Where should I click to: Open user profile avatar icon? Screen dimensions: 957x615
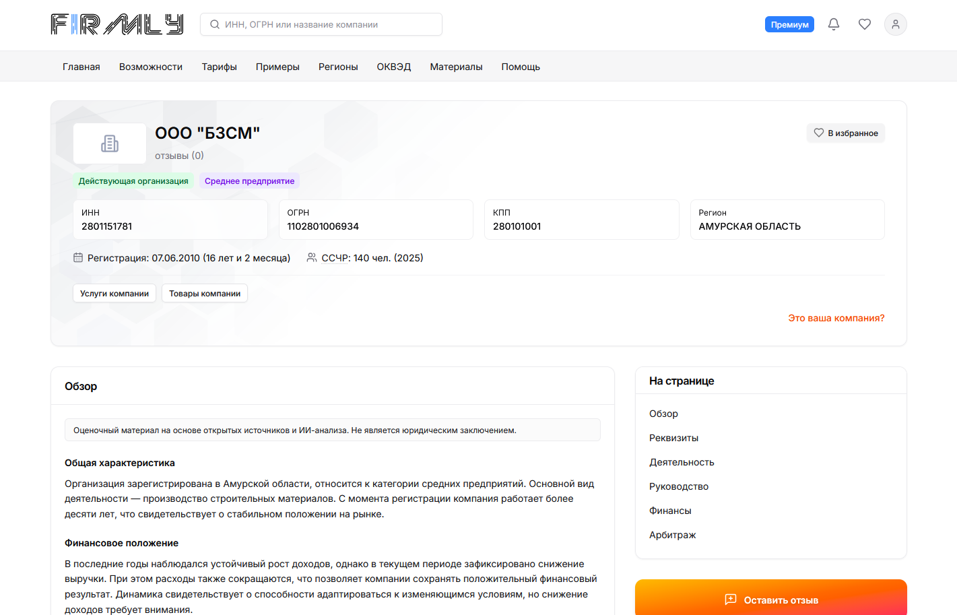(x=896, y=24)
